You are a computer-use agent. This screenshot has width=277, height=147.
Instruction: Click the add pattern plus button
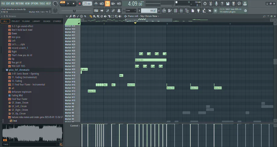coord(159,11)
